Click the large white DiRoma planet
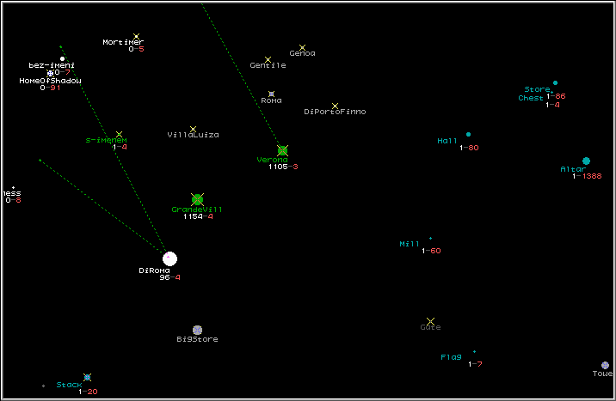This screenshot has height=401, width=616. click(x=169, y=258)
